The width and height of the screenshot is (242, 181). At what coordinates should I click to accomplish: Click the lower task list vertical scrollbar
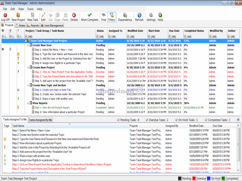coord(238,148)
